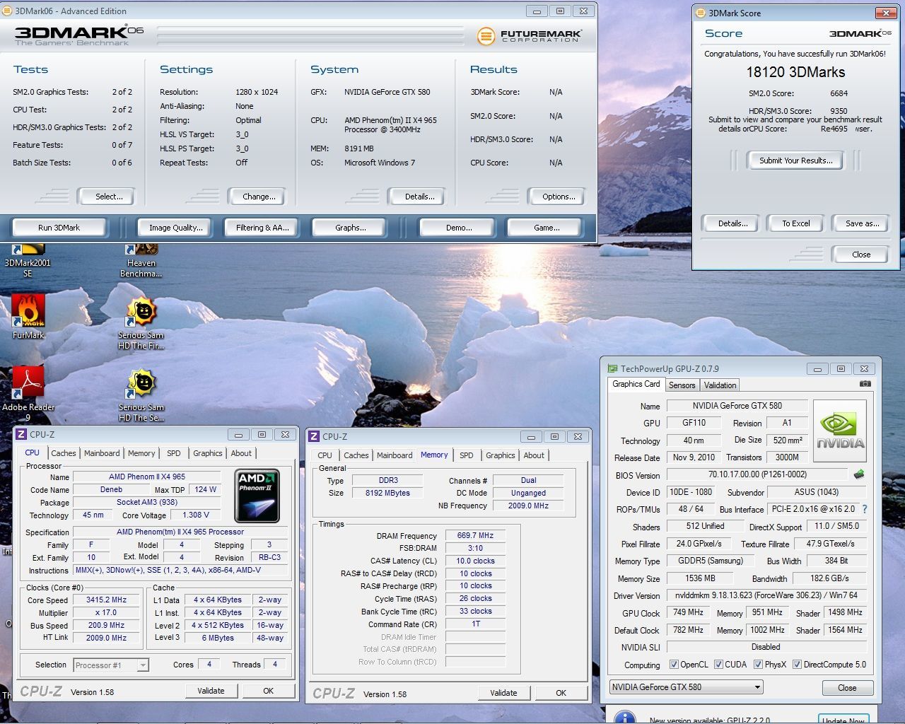Click the GPU-Z screenshot camera icon
This screenshot has height=724, width=905.
tap(865, 384)
